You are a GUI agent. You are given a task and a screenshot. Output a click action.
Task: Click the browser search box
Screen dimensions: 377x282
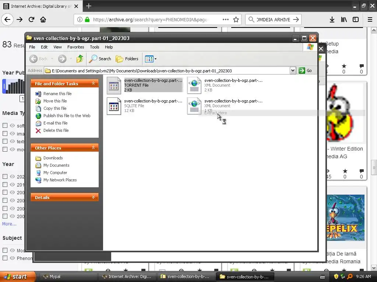click(273, 19)
